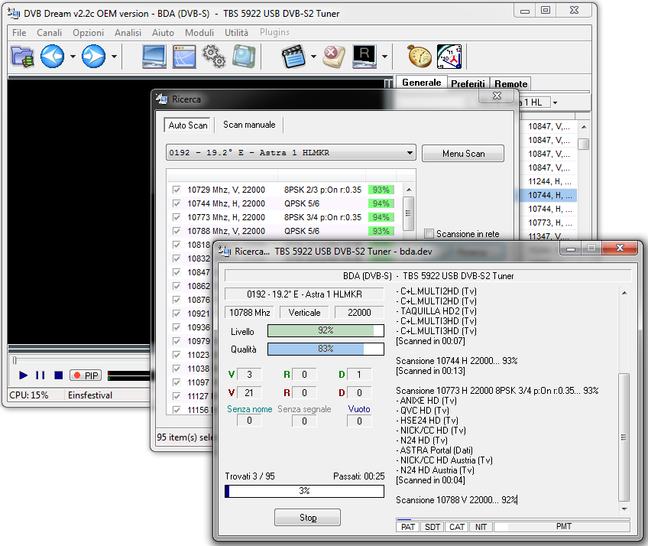The width and height of the screenshot is (648, 546).
Task: Toggle the checkbox for 10818 transponder
Action: tap(177, 245)
